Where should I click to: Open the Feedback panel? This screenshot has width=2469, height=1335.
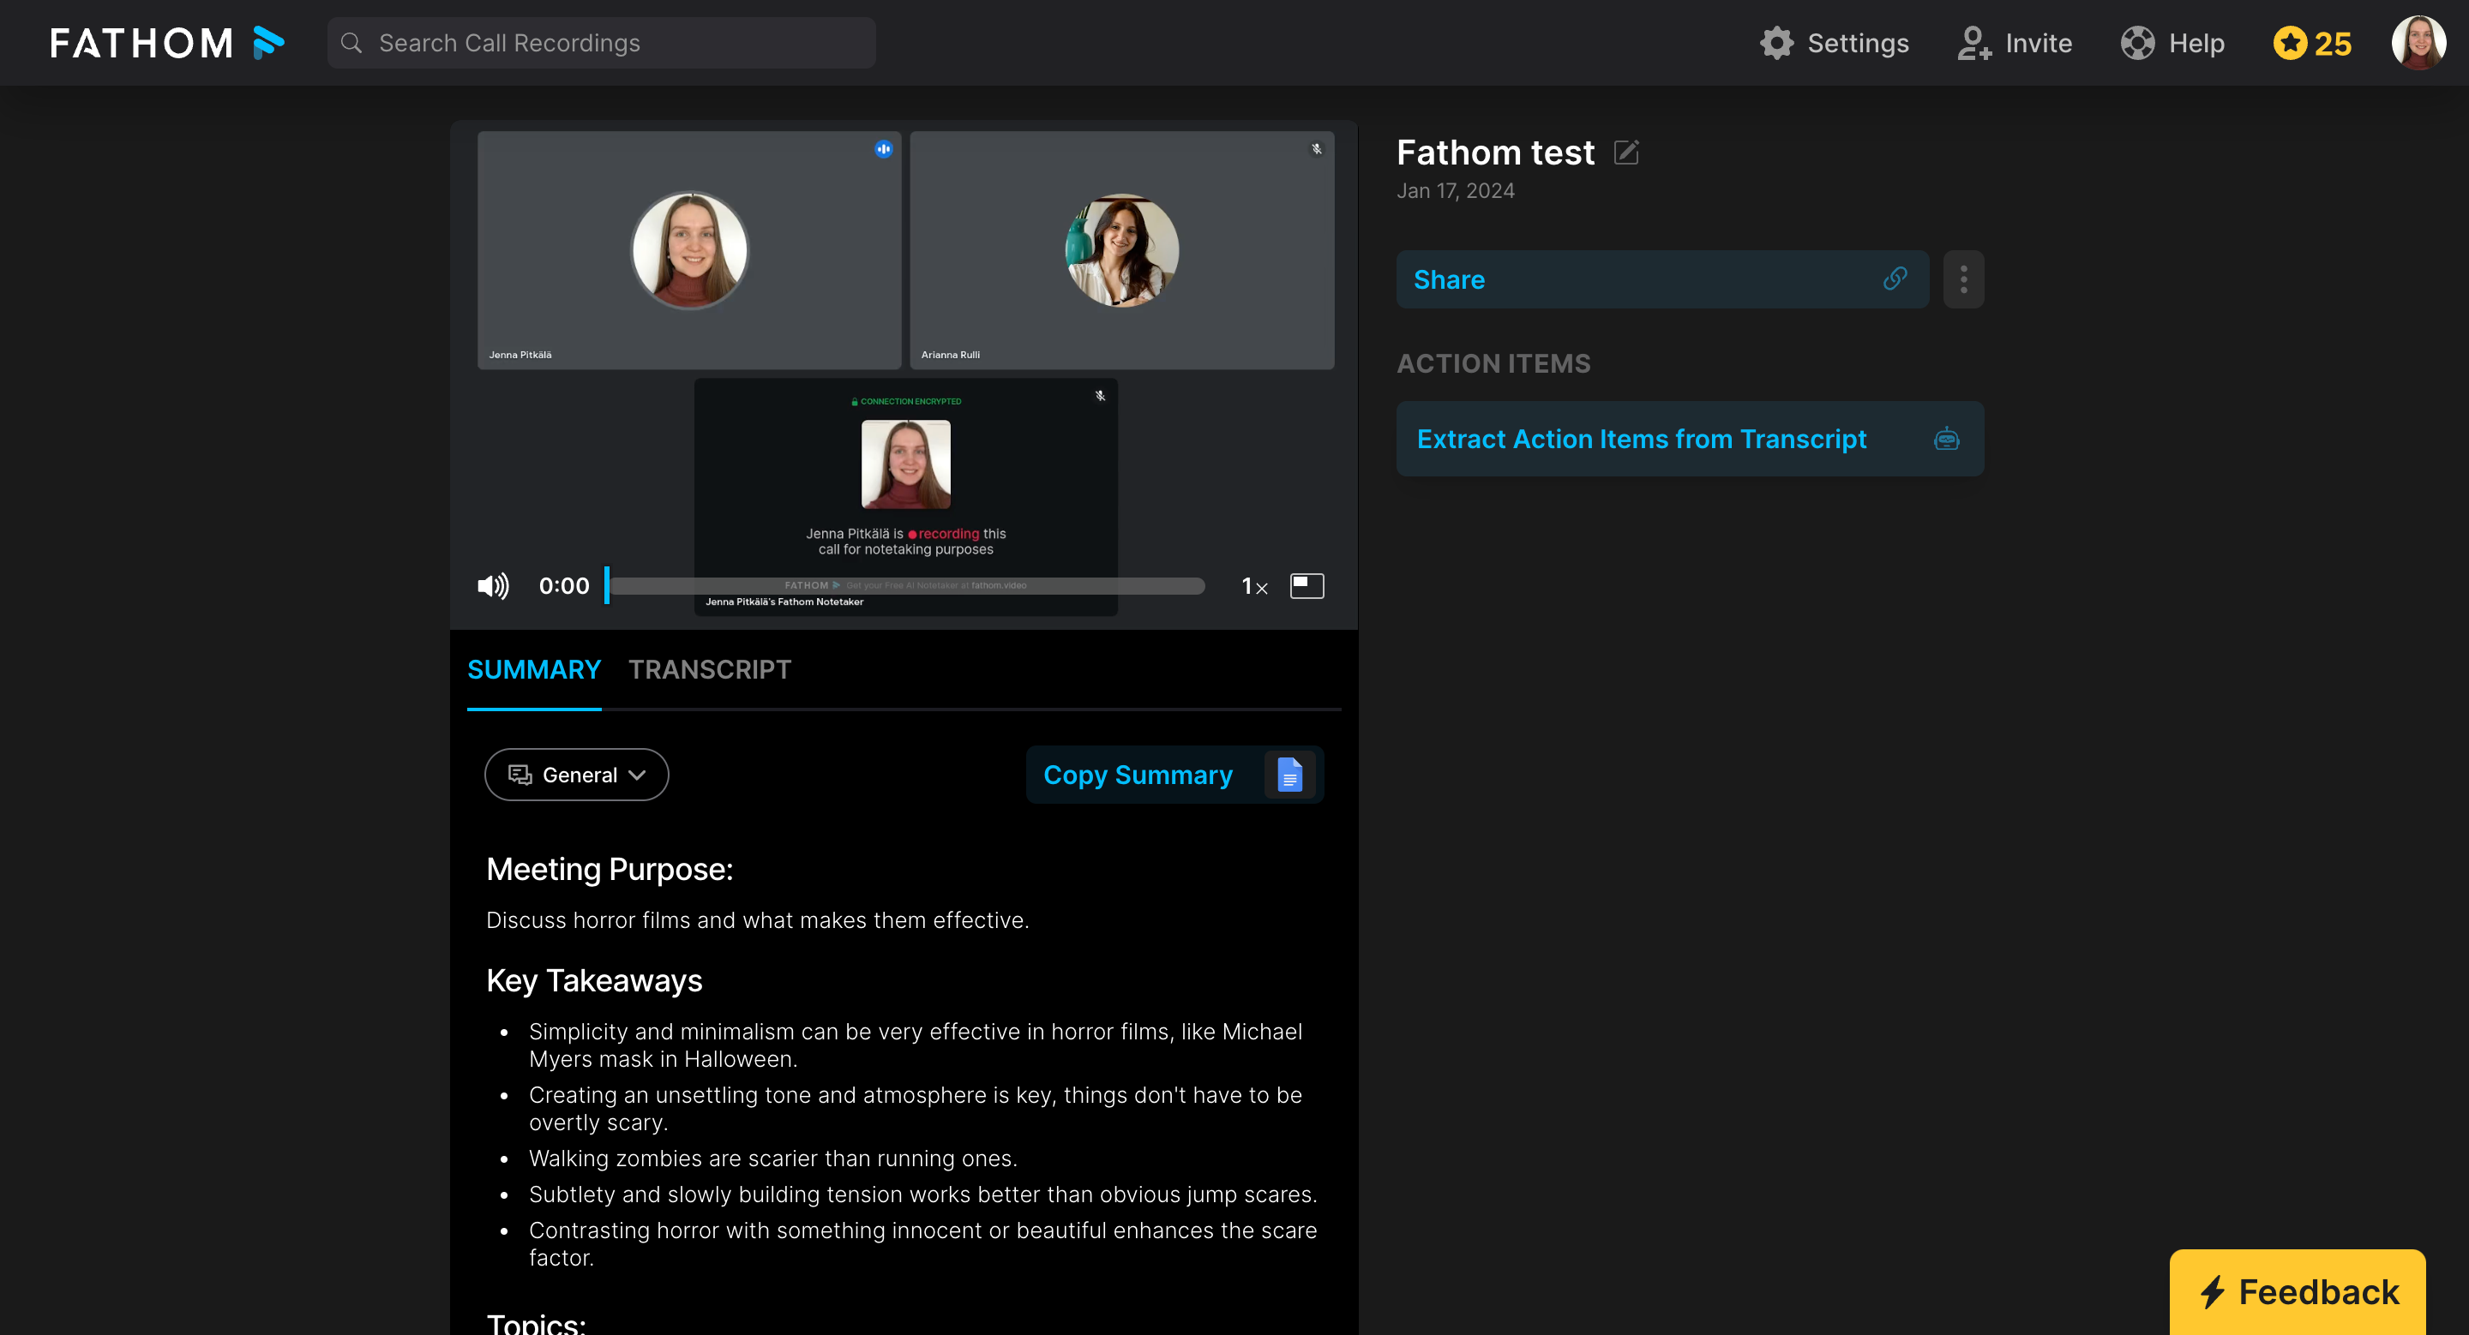point(2297,1292)
